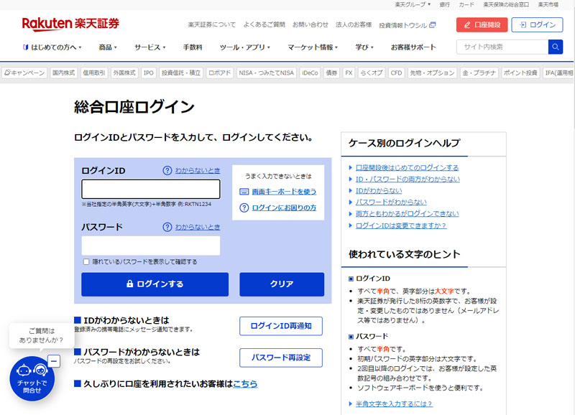Expand the はじめての方へ dropdown menu

coord(52,47)
